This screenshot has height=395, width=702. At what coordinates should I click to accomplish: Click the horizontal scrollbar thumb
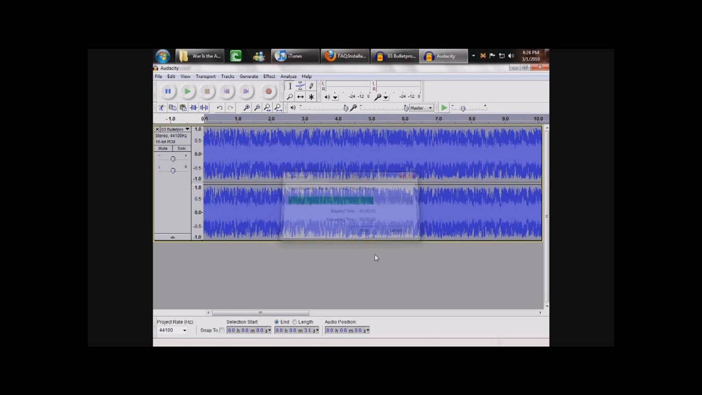[261, 313]
